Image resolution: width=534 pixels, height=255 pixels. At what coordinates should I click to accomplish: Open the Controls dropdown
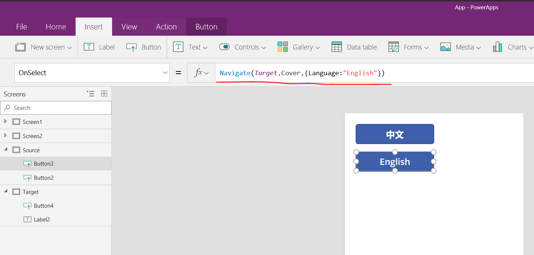click(264, 47)
